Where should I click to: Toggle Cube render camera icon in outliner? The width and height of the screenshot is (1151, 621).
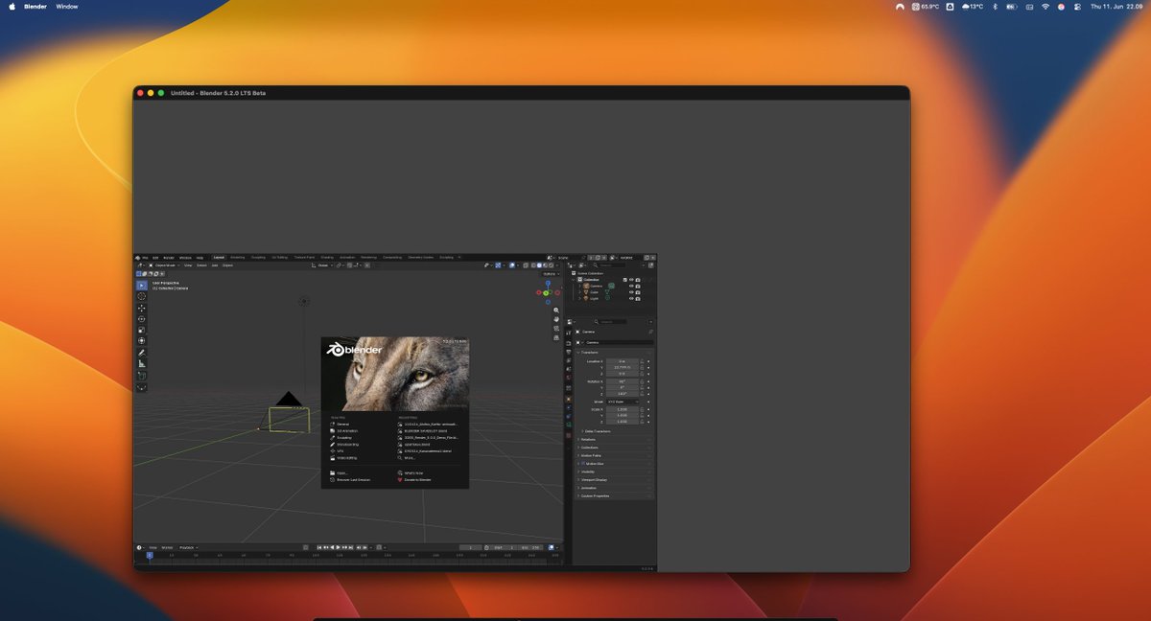click(x=638, y=292)
